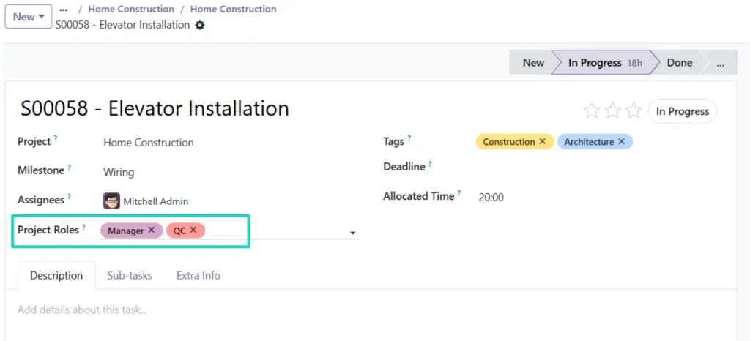Show help tooltip for Tags field
750x341 pixels.
pyautogui.click(x=409, y=138)
